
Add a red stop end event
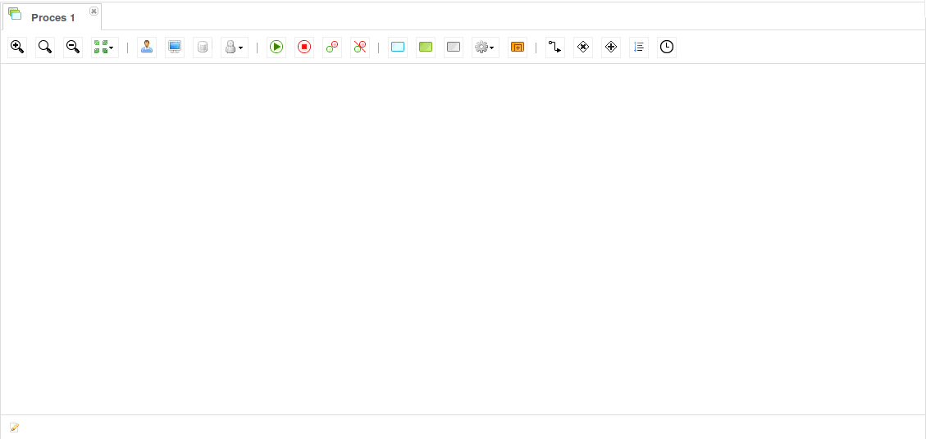304,48
